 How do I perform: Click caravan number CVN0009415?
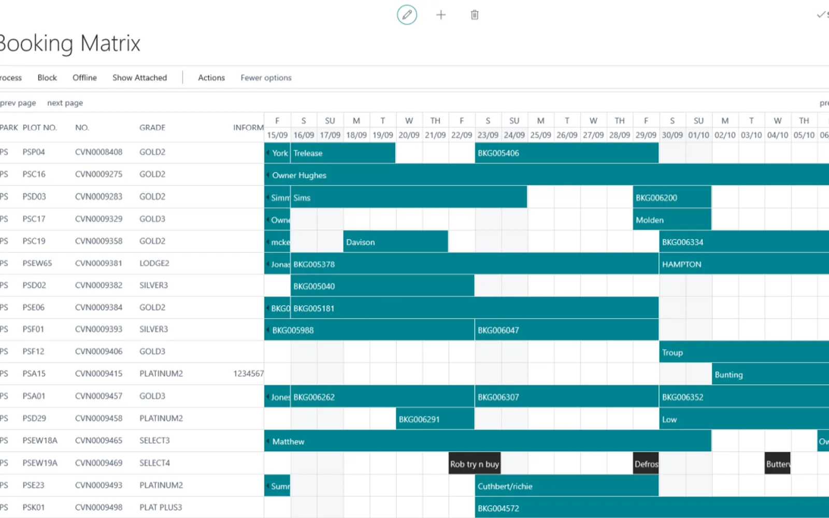(x=98, y=373)
